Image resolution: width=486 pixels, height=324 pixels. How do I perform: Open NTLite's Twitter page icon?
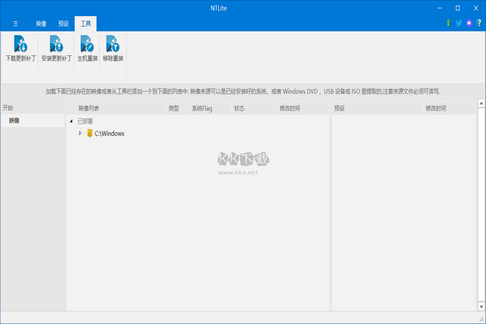point(459,22)
